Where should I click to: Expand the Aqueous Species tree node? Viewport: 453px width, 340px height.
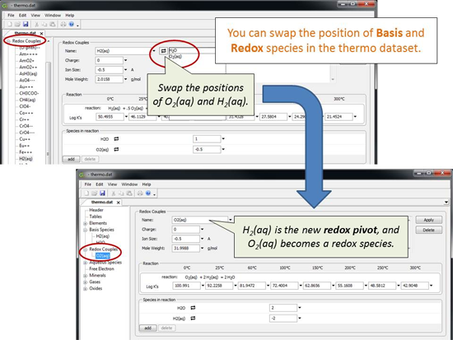[x=85, y=263]
